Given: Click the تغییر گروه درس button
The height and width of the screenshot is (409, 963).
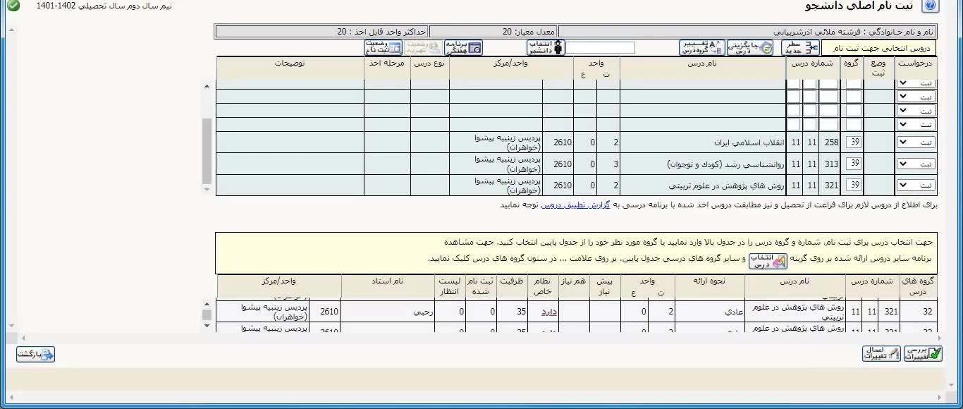Looking at the screenshot, I should pyautogui.click(x=702, y=47).
